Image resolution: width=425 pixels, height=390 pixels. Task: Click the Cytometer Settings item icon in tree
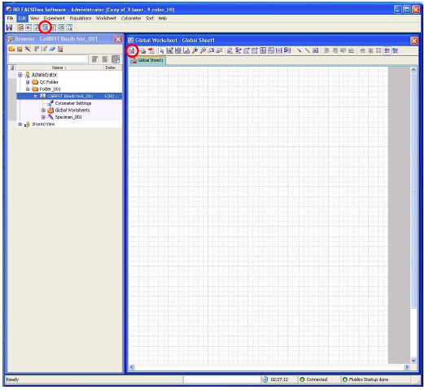[x=50, y=103]
